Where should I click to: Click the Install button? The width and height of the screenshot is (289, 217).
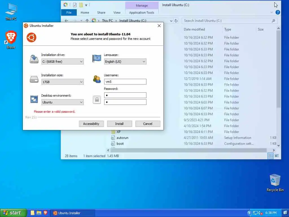click(x=119, y=124)
